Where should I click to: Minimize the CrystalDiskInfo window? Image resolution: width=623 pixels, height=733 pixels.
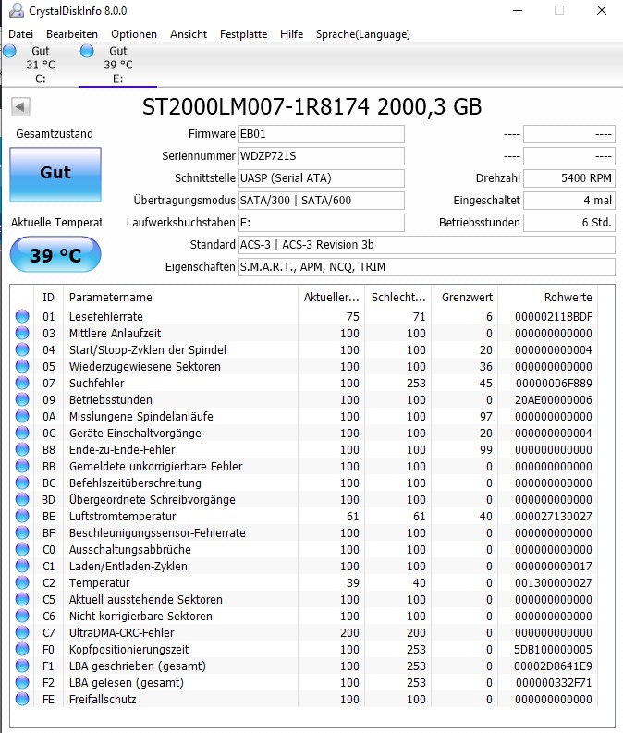(518, 10)
